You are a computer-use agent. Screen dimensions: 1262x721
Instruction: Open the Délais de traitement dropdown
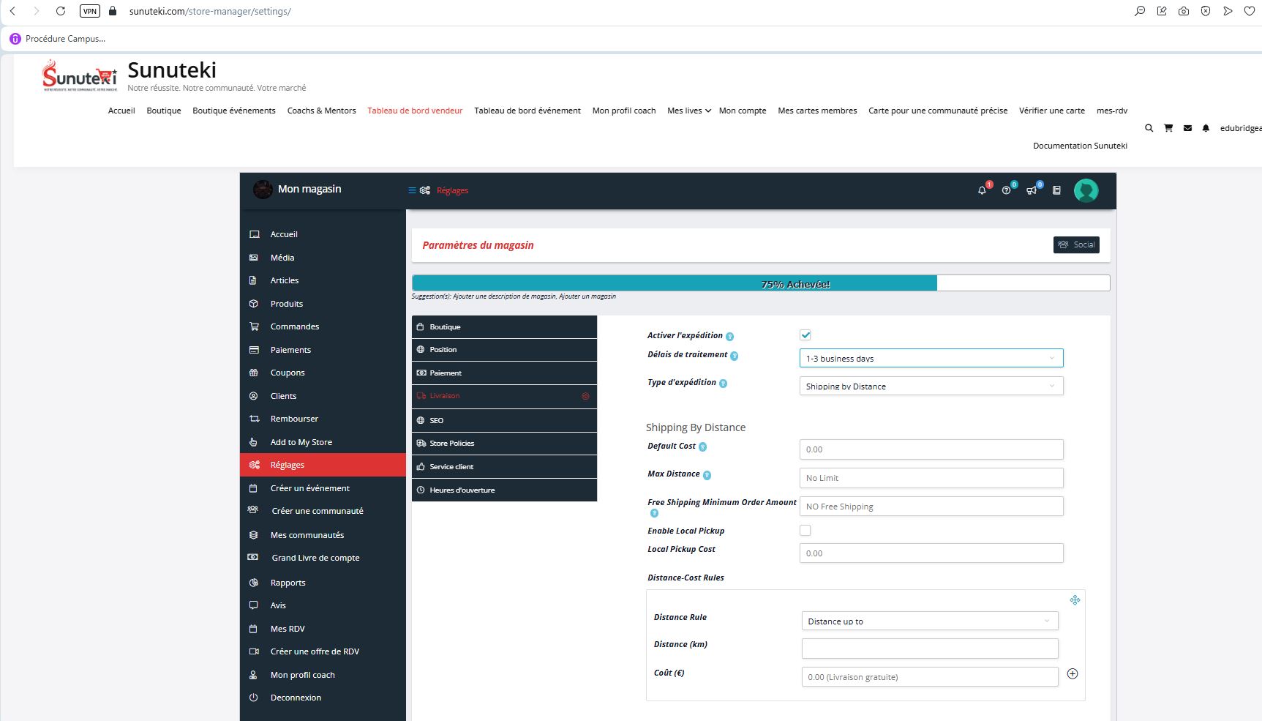[931, 358]
